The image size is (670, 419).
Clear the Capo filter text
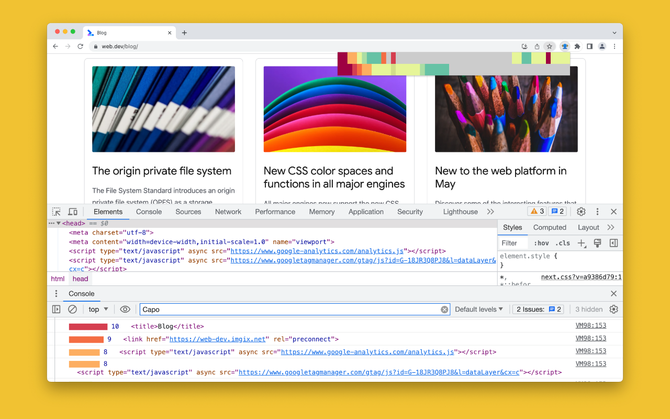point(444,310)
